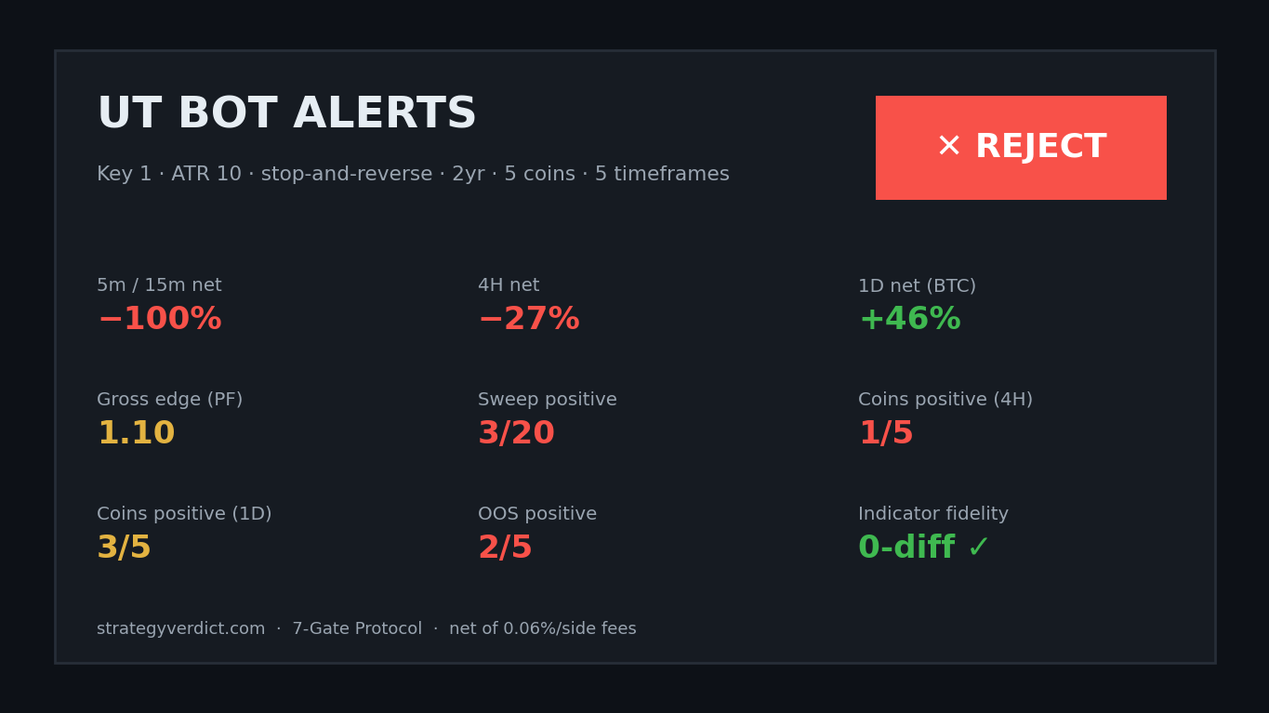Open the strategyverdict.com footer link

coord(180,629)
